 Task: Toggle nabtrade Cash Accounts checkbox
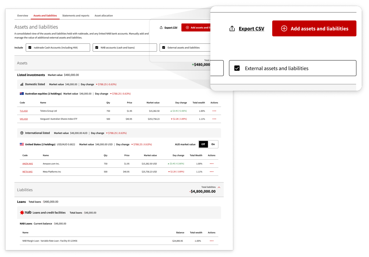point(30,48)
